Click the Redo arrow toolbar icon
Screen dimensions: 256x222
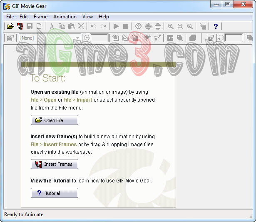click(103, 26)
